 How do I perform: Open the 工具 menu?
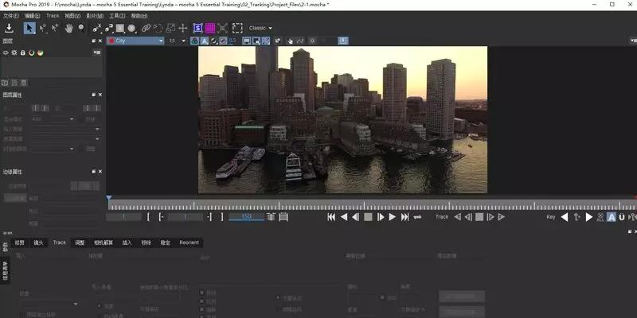pyautogui.click(x=117, y=16)
